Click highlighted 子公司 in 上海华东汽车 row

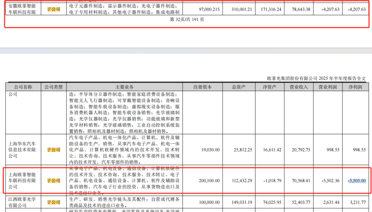(x=53, y=150)
